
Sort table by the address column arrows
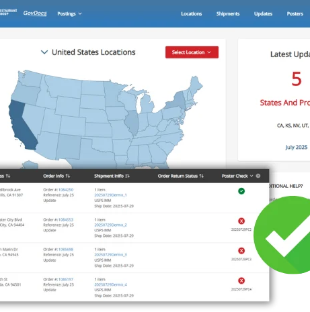pyautogui.click(x=8, y=176)
